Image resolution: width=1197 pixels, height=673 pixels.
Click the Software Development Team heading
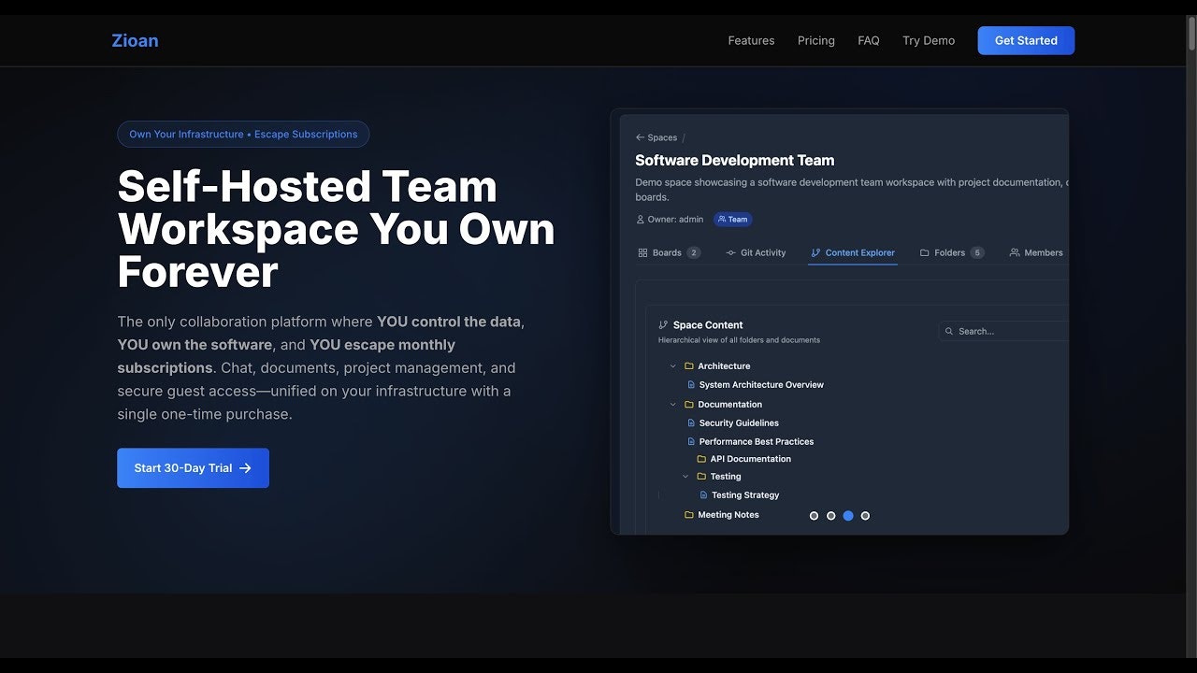[735, 161]
